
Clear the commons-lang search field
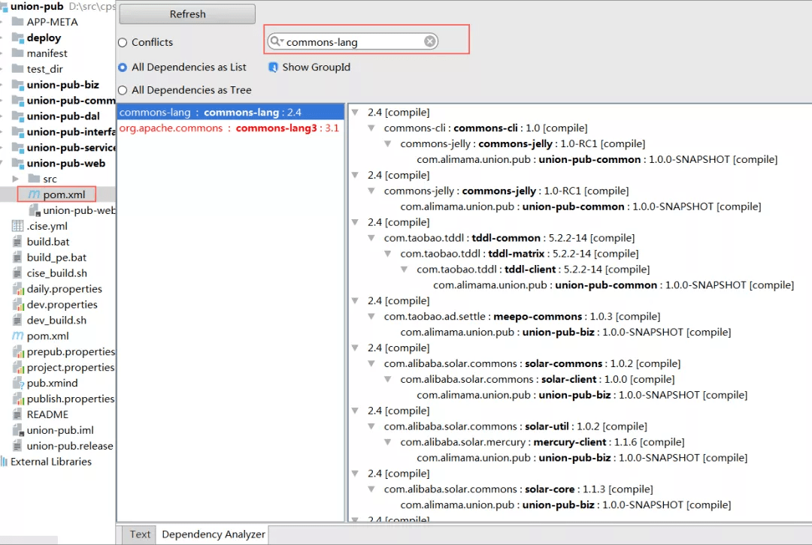pyautogui.click(x=430, y=41)
